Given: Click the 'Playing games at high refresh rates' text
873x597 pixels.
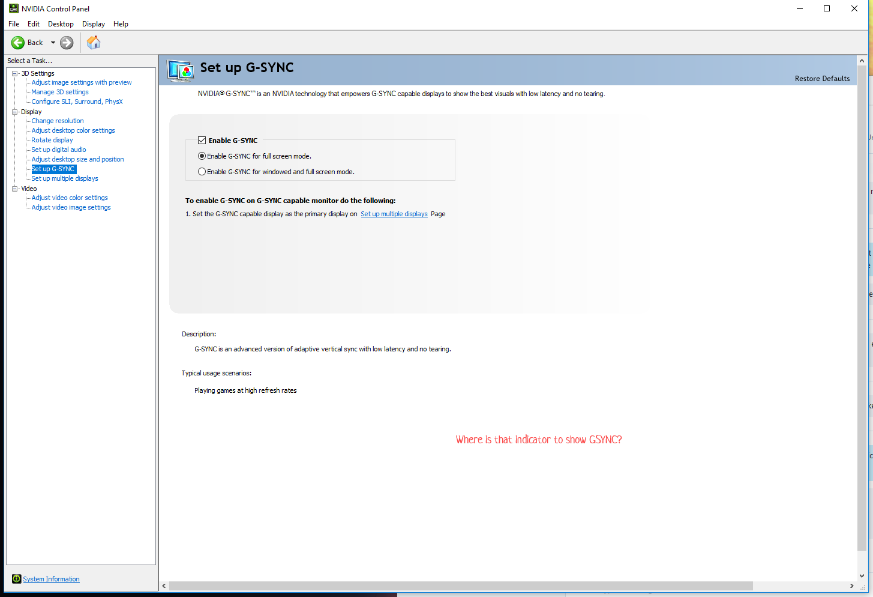Looking at the screenshot, I should coord(245,390).
